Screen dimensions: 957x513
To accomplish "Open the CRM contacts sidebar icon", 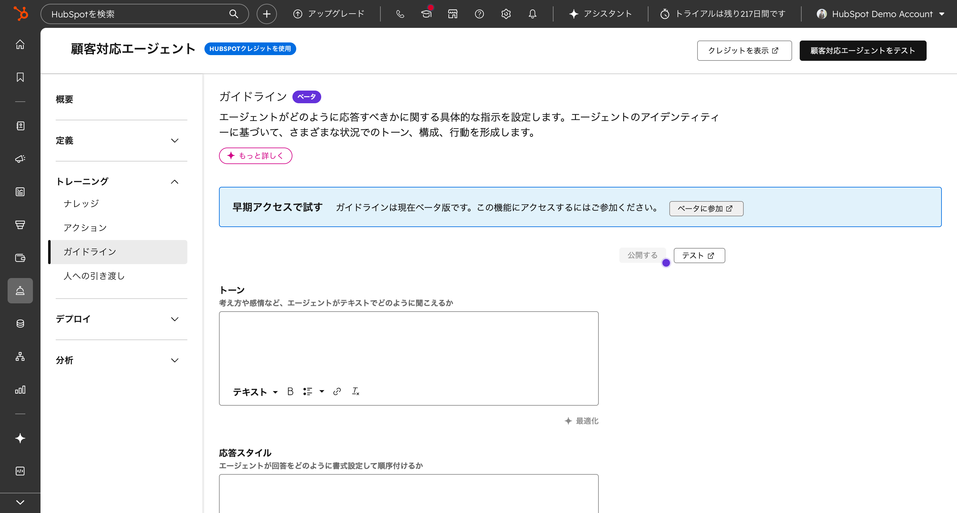I will tap(20, 126).
